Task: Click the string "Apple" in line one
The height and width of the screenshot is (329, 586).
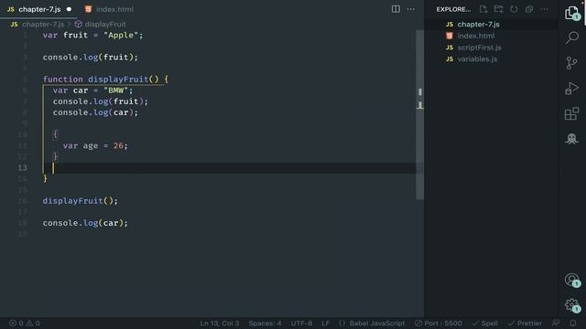Action: pyautogui.click(x=121, y=35)
